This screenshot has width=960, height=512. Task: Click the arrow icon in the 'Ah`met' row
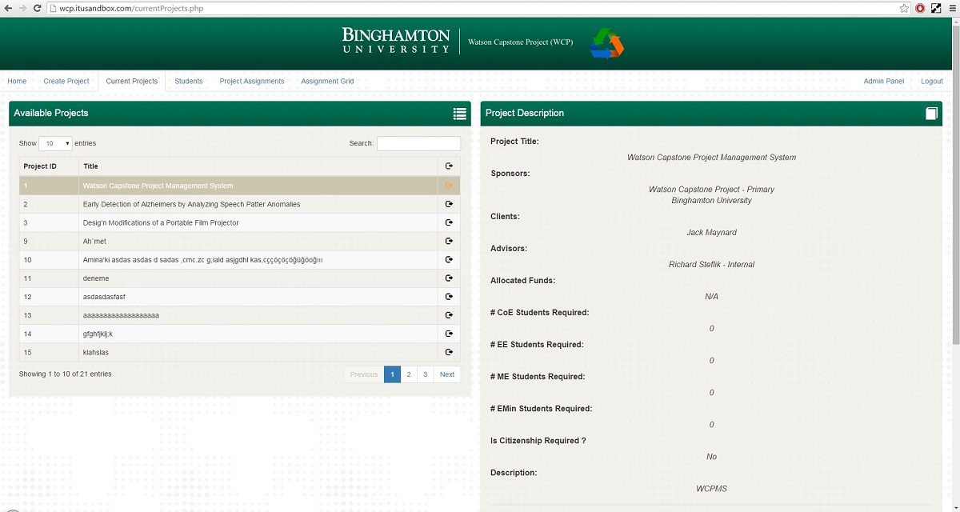point(449,241)
